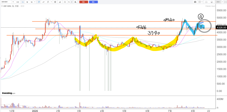The width and height of the screenshot is (227, 112).
Task: Click the 3월 date axis label
Action: click(x=79, y=111)
